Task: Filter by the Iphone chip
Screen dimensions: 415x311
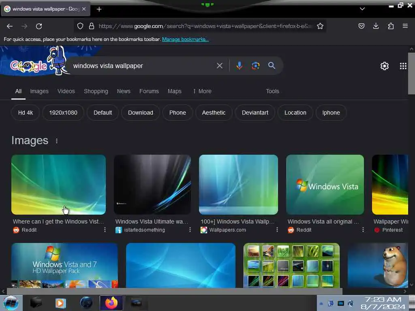Action: (331, 113)
